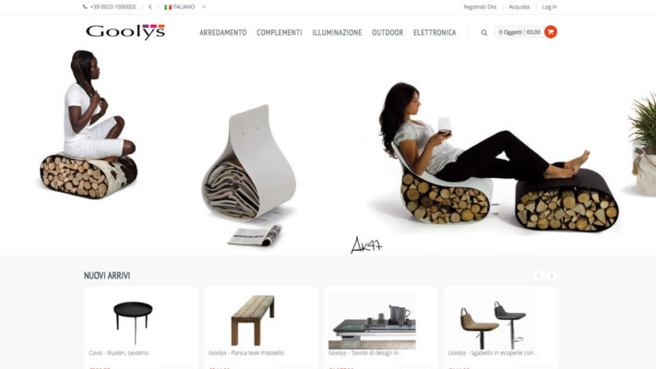
Task: Click the Goolys logo
Action: [x=125, y=31]
